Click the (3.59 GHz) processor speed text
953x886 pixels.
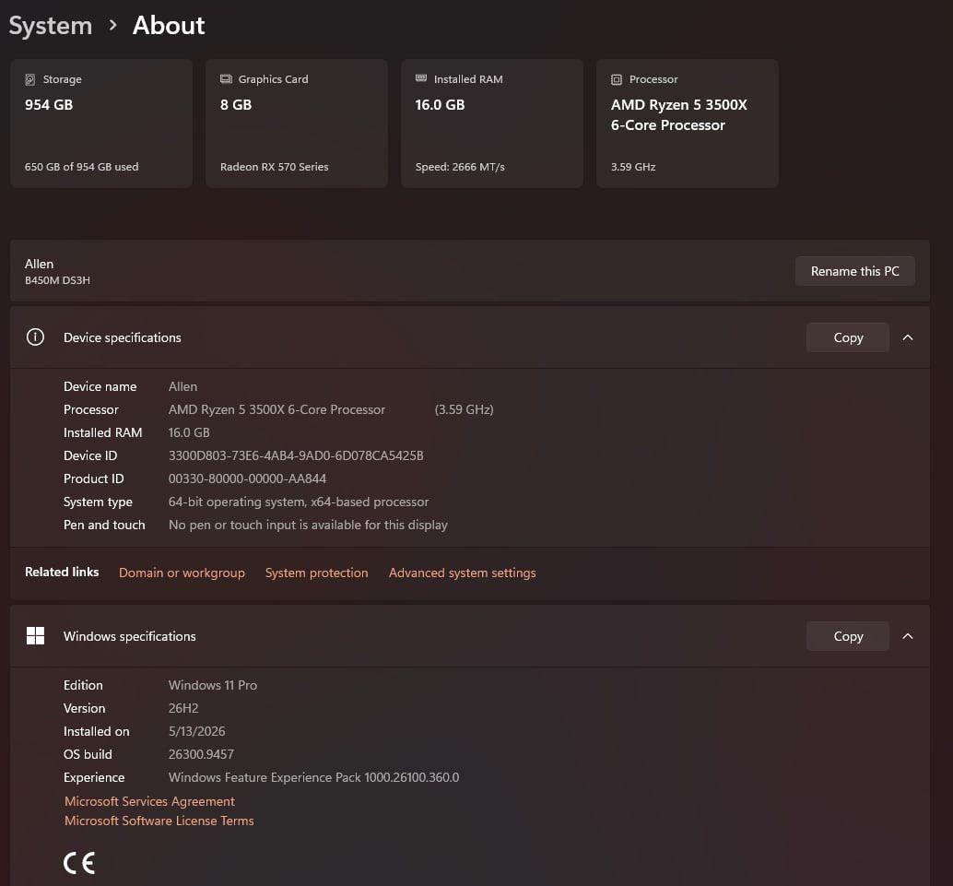click(464, 409)
